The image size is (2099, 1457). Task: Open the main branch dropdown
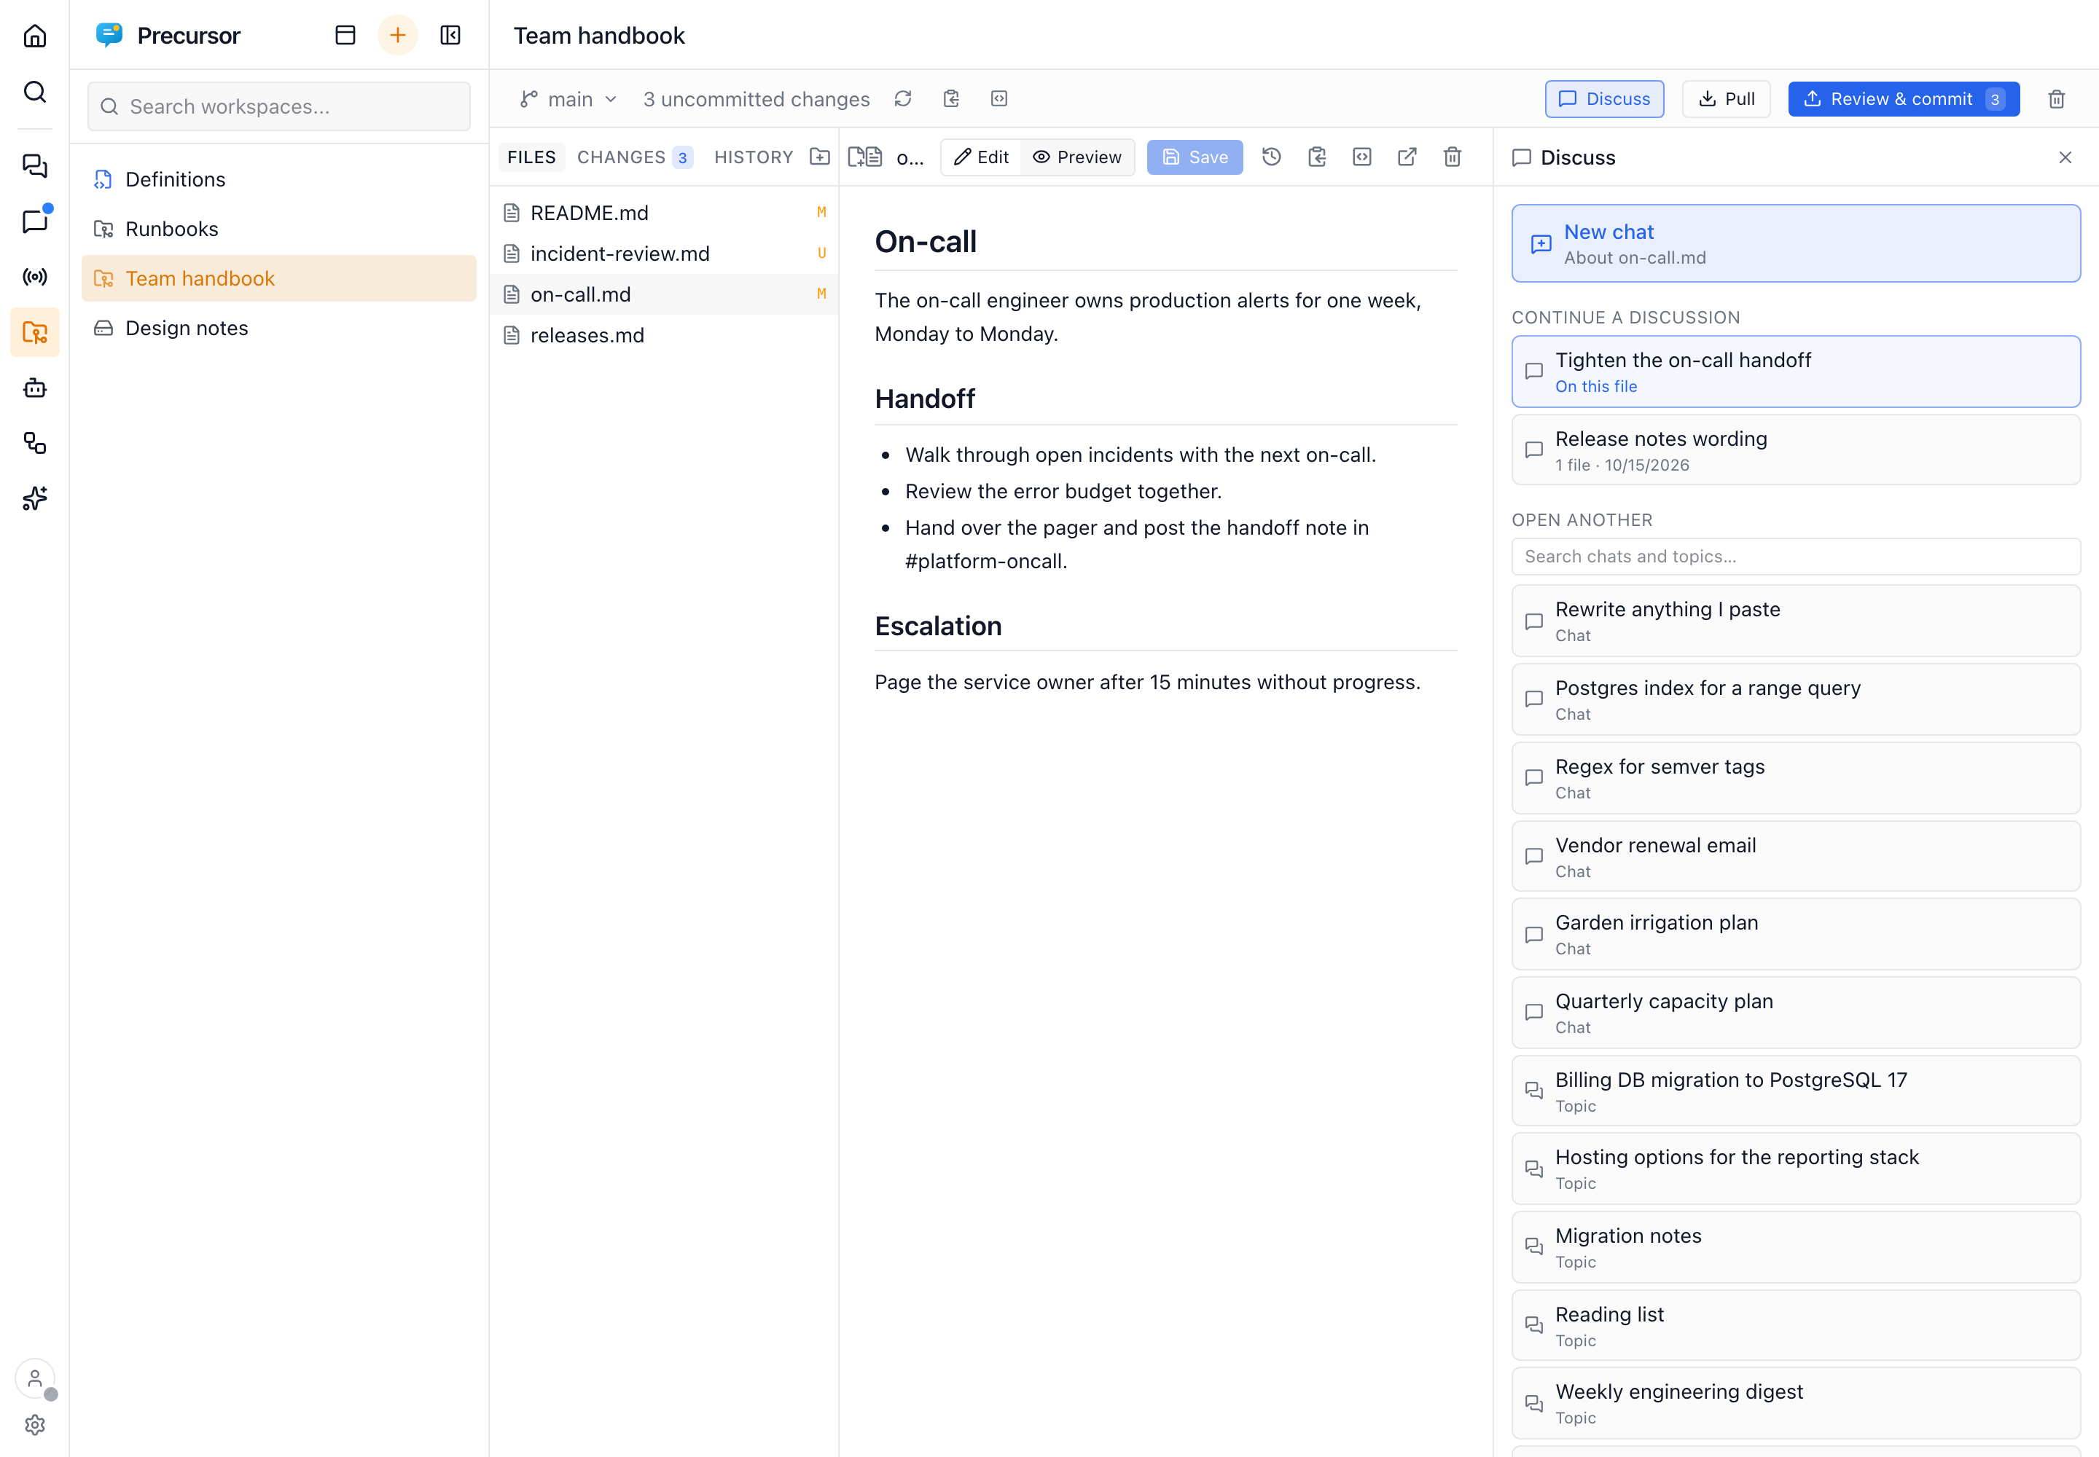point(568,98)
